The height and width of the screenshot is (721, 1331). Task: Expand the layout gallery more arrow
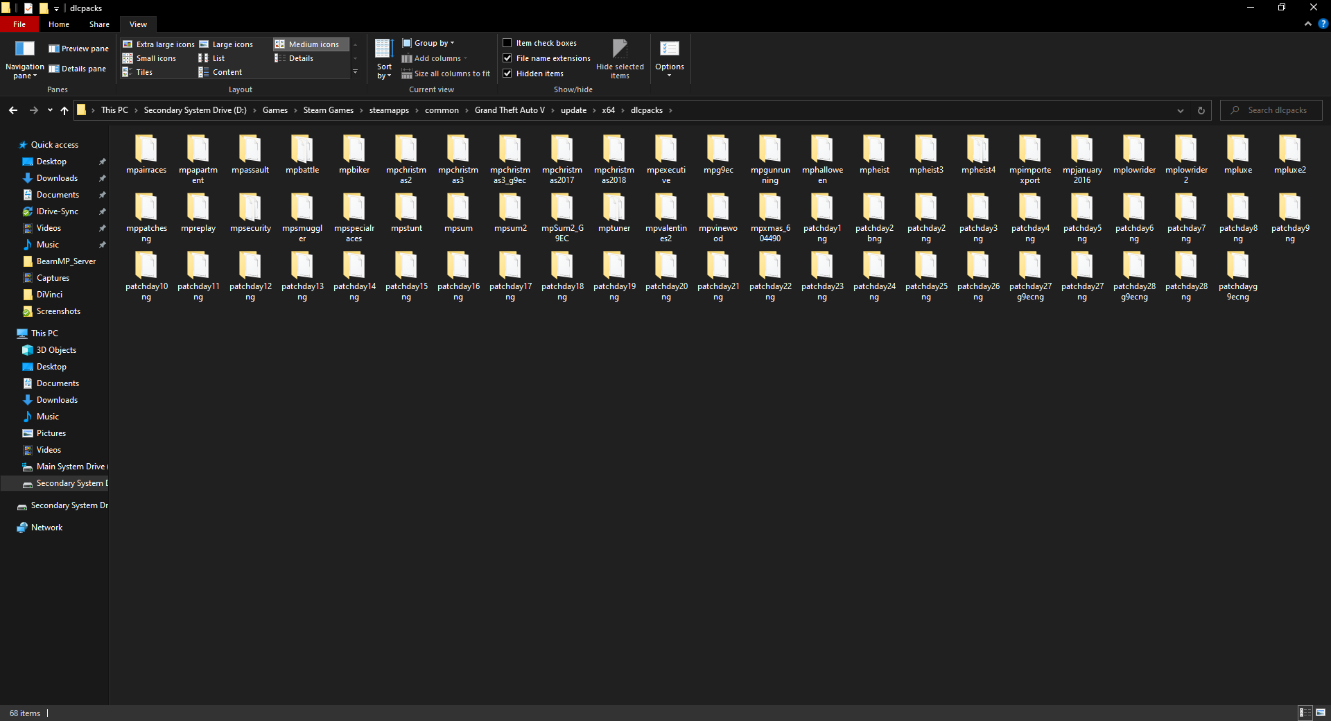[356, 72]
